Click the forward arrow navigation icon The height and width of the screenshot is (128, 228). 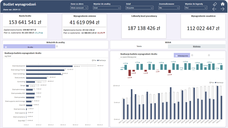coord(222,9)
